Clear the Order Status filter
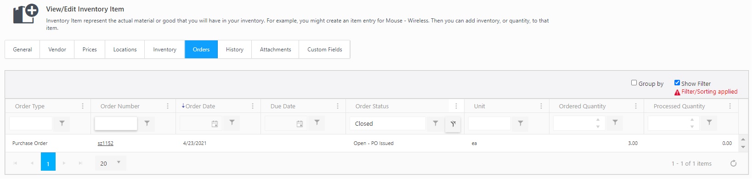The width and height of the screenshot is (753, 184). (453, 123)
